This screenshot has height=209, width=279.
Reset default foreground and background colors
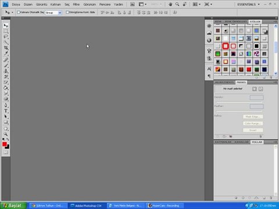(3, 139)
